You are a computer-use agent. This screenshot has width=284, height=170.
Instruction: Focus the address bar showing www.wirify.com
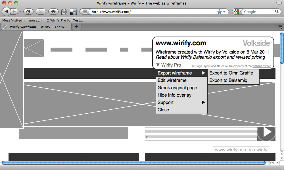pos(153,12)
